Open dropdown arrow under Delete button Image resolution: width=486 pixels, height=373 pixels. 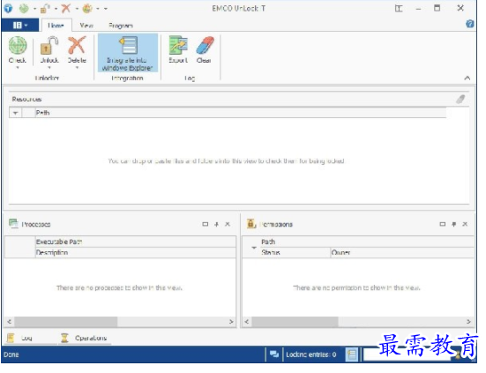pos(77,67)
